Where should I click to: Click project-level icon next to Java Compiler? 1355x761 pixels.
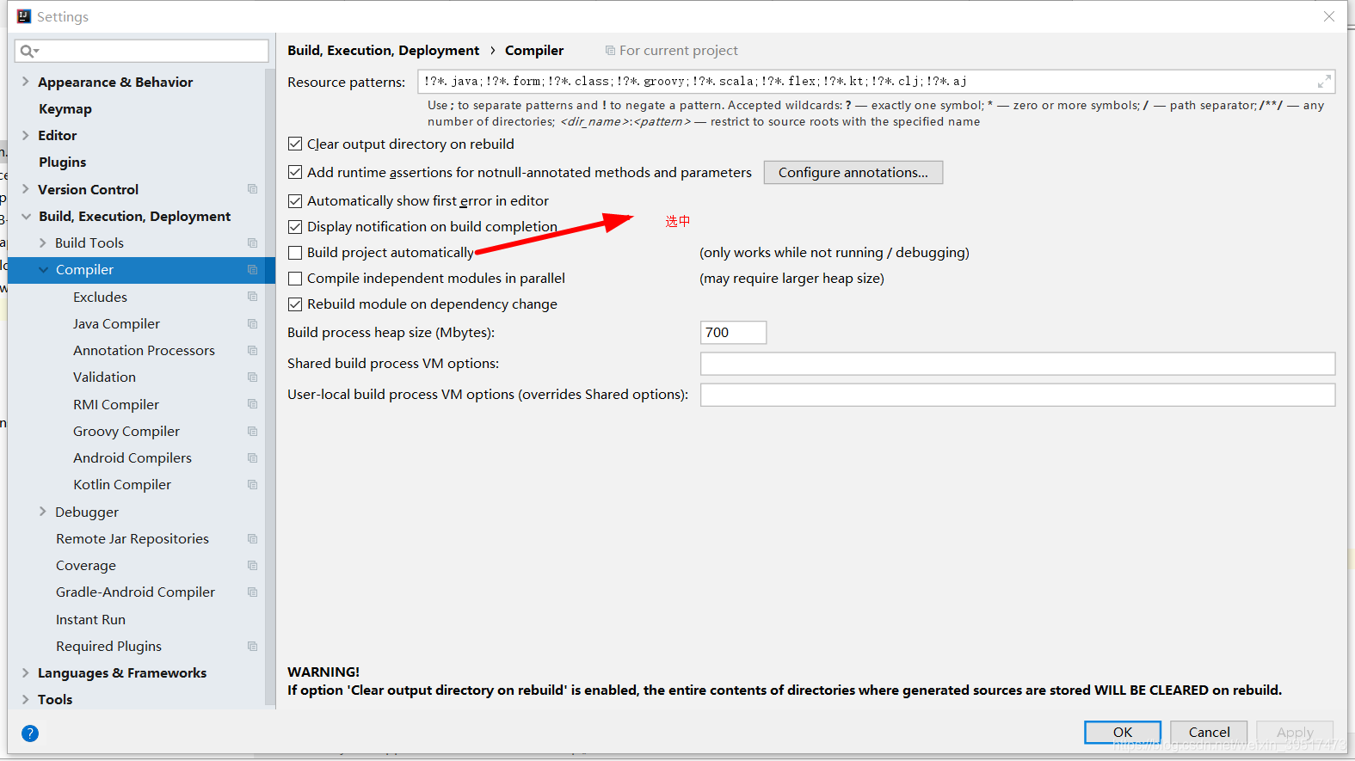coord(252,324)
